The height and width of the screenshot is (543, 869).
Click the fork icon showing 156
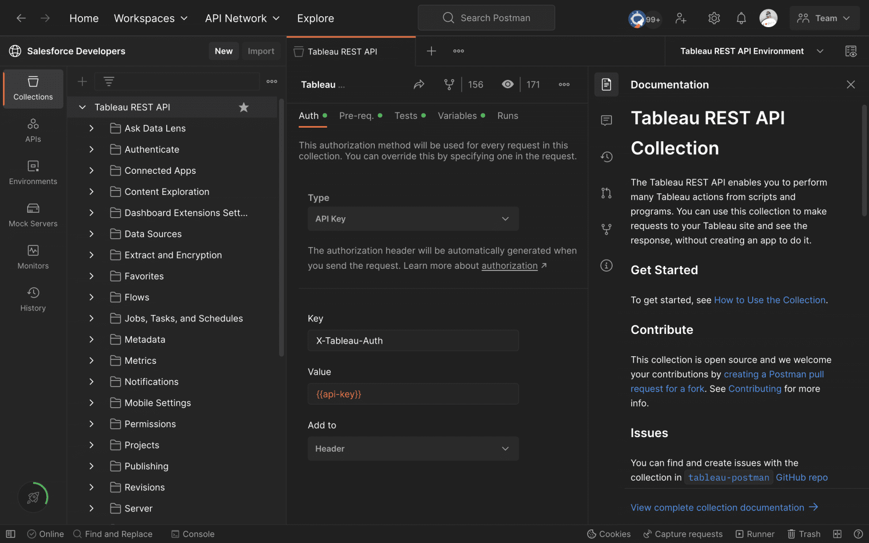449,84
